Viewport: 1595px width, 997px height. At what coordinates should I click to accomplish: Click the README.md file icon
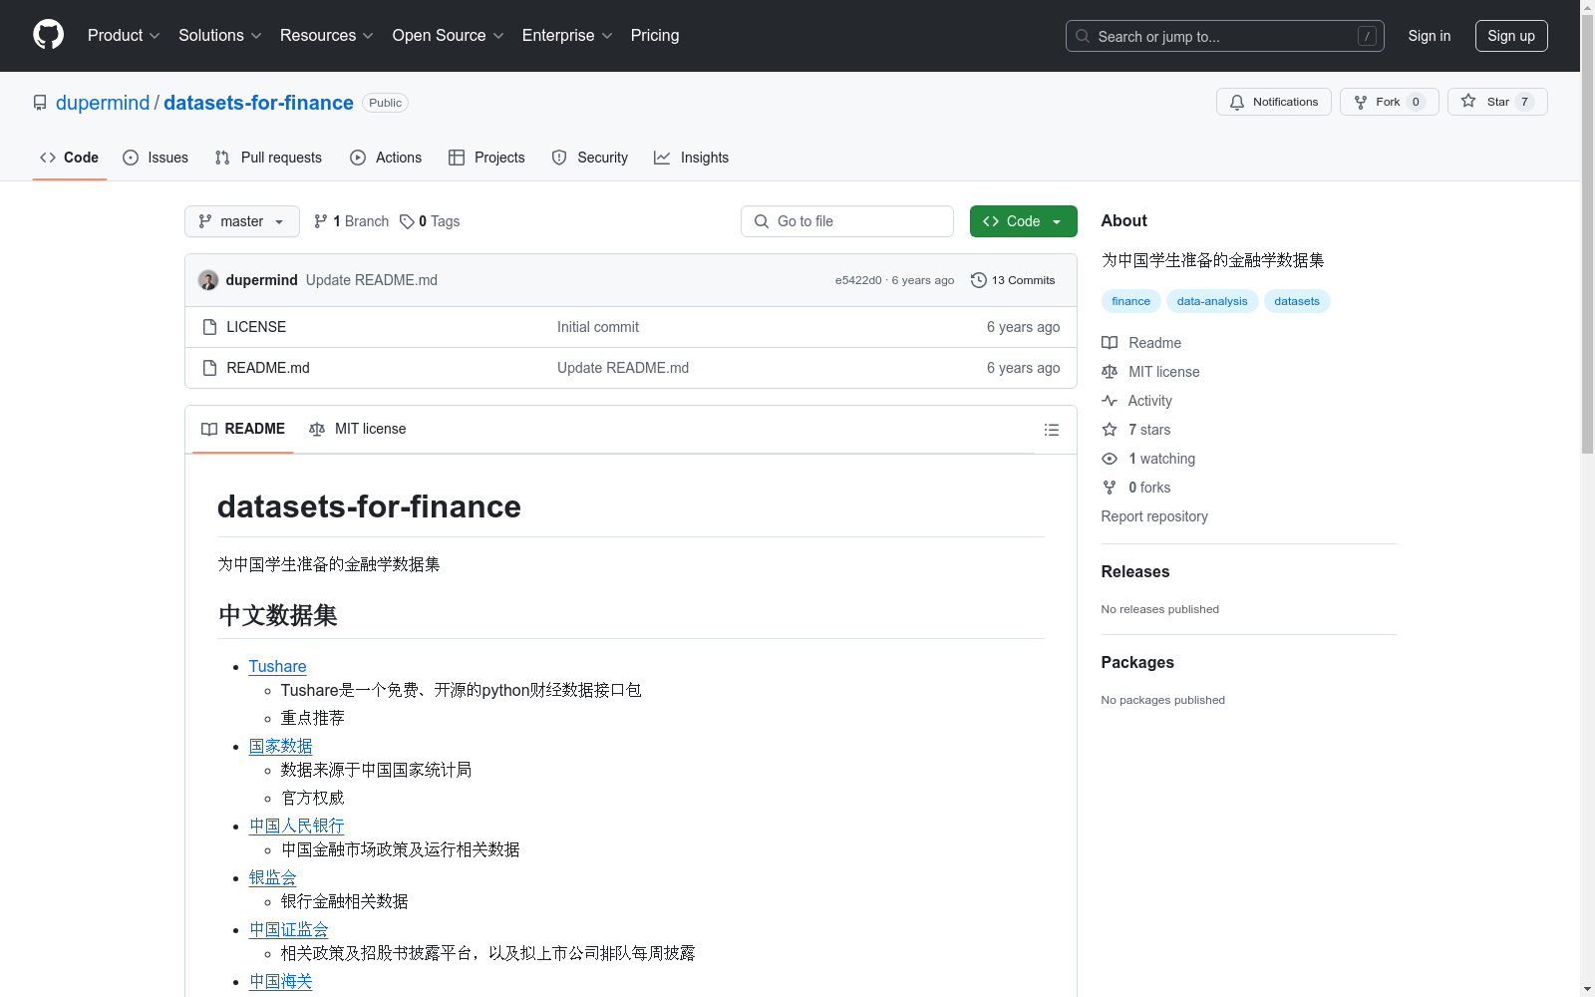[209, 368]
